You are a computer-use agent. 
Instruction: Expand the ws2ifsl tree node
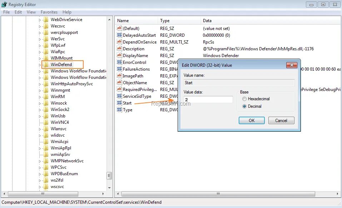coord(40,181)
